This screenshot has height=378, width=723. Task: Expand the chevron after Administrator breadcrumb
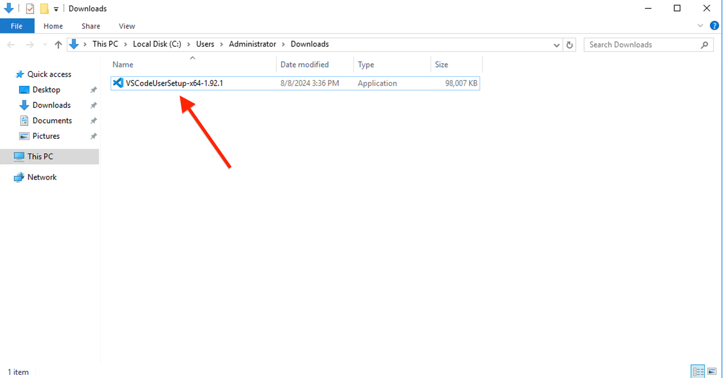point(284,44)
